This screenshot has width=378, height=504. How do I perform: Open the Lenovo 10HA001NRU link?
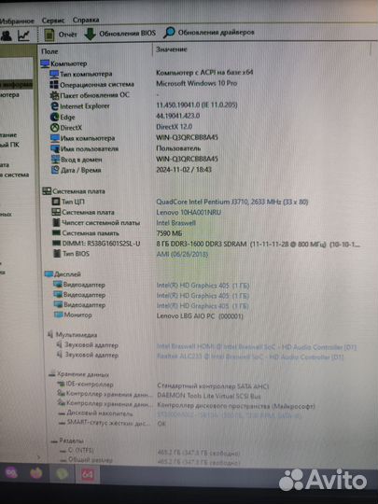[189, 213]
